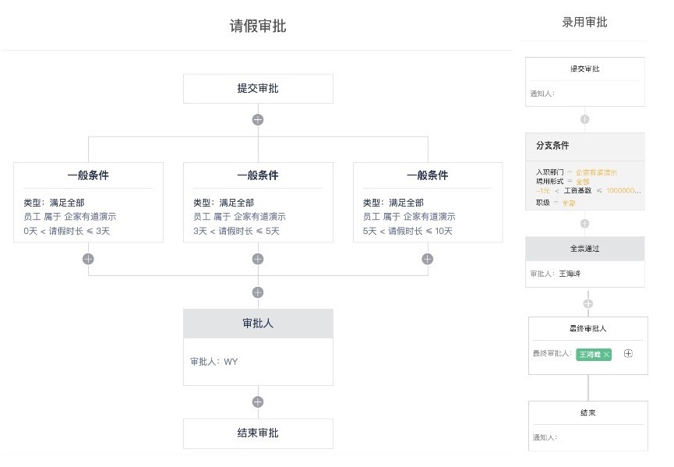This screenshot has width=674, height=467.
Task: Remove the 王海峰 tag with its X icon
Action: click(606, 355)
